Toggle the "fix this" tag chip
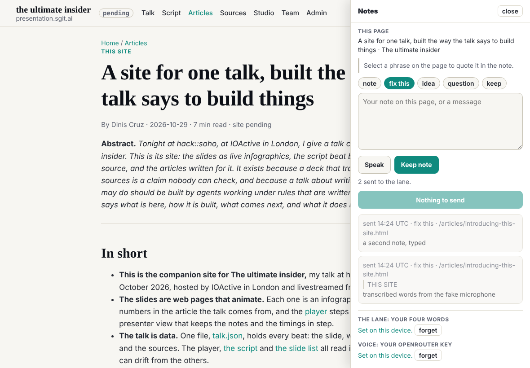The image size is (530, 368). pos(399,83)
